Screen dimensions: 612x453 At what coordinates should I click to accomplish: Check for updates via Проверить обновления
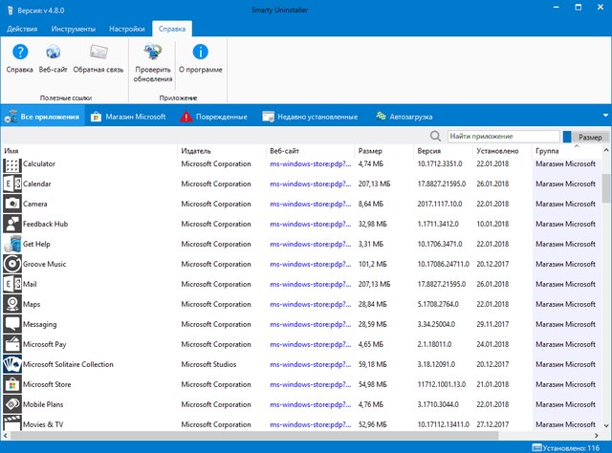coord(152,54)
